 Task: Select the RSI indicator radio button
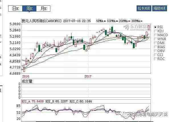(155, 27)
